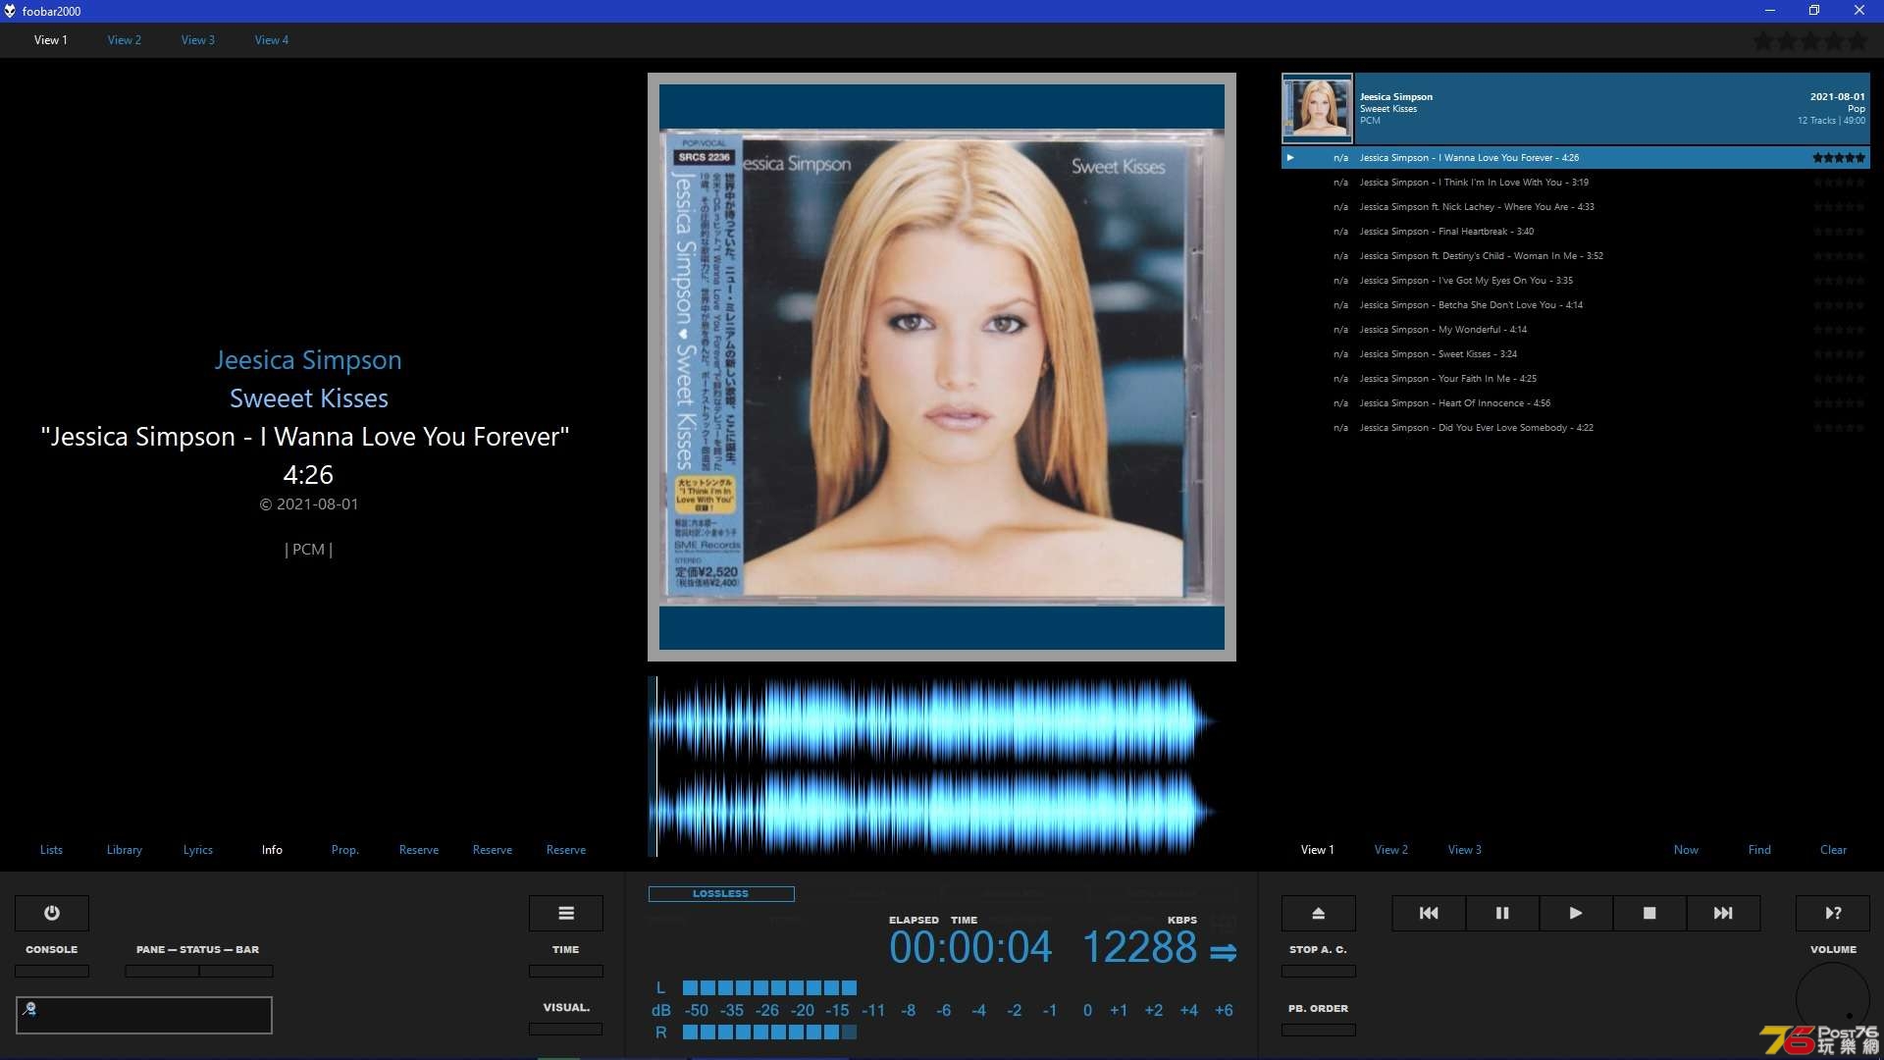Click the search magnifier icon
The width and height of the screenshot is (1884, 1060).
coord(29,1008)
